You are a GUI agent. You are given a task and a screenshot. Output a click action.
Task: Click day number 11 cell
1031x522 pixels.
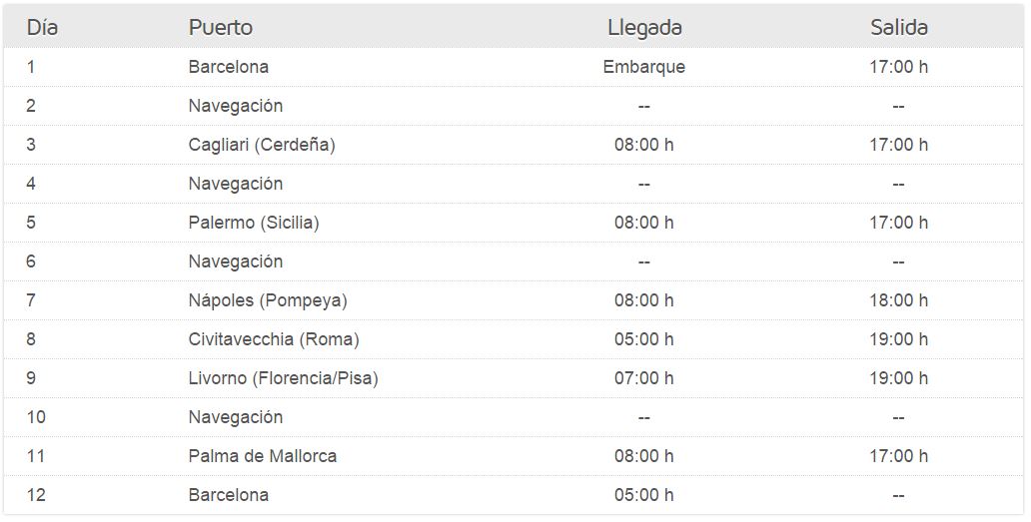[x=36, y=456]
